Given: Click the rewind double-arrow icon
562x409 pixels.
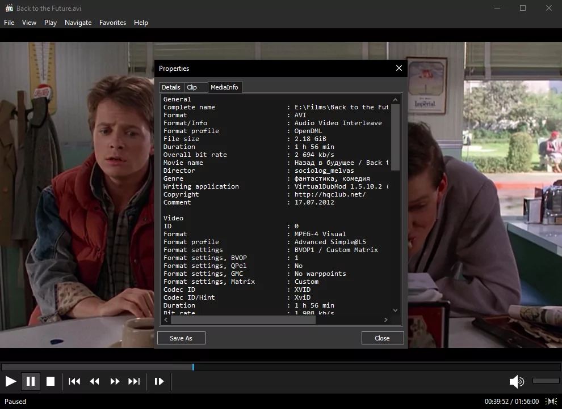Looking at the screenshot, I should click(95, 381).
